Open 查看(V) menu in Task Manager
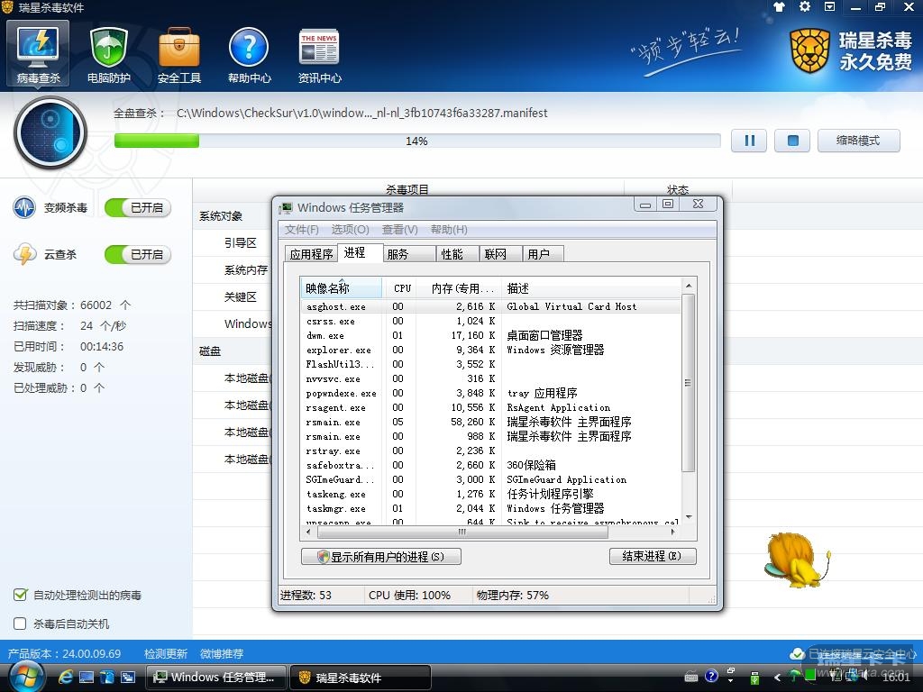The width and height of the screenshot is (923, 692). pos(399,230)
